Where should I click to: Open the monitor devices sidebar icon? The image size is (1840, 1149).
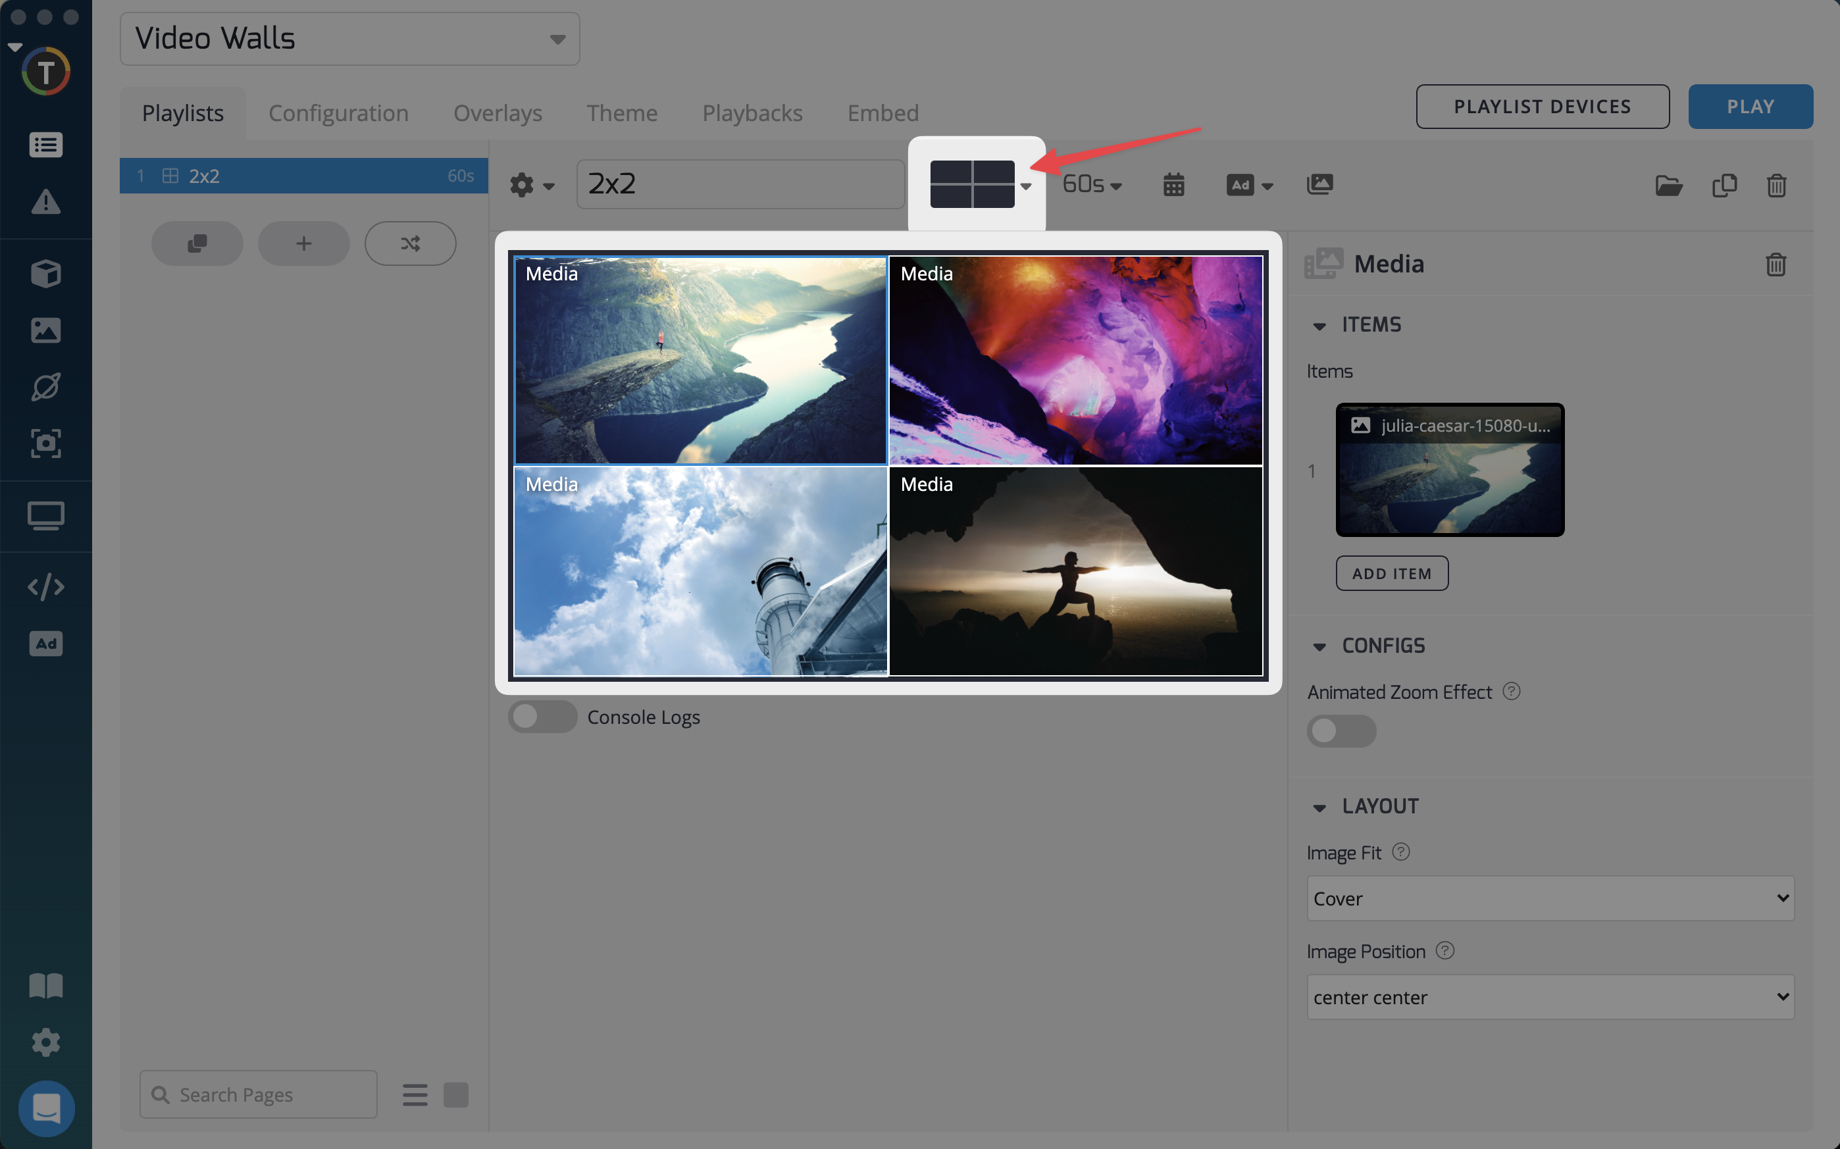coord(45,516)
